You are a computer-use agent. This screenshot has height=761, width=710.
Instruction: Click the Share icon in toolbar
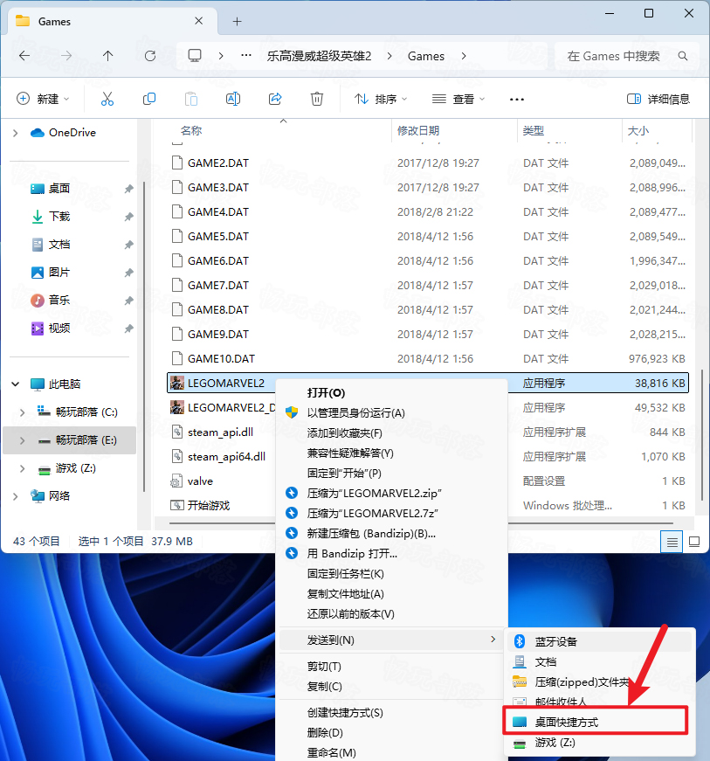275,99
